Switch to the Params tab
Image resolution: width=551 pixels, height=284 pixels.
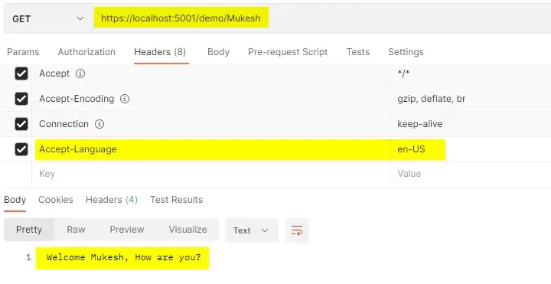23,52
